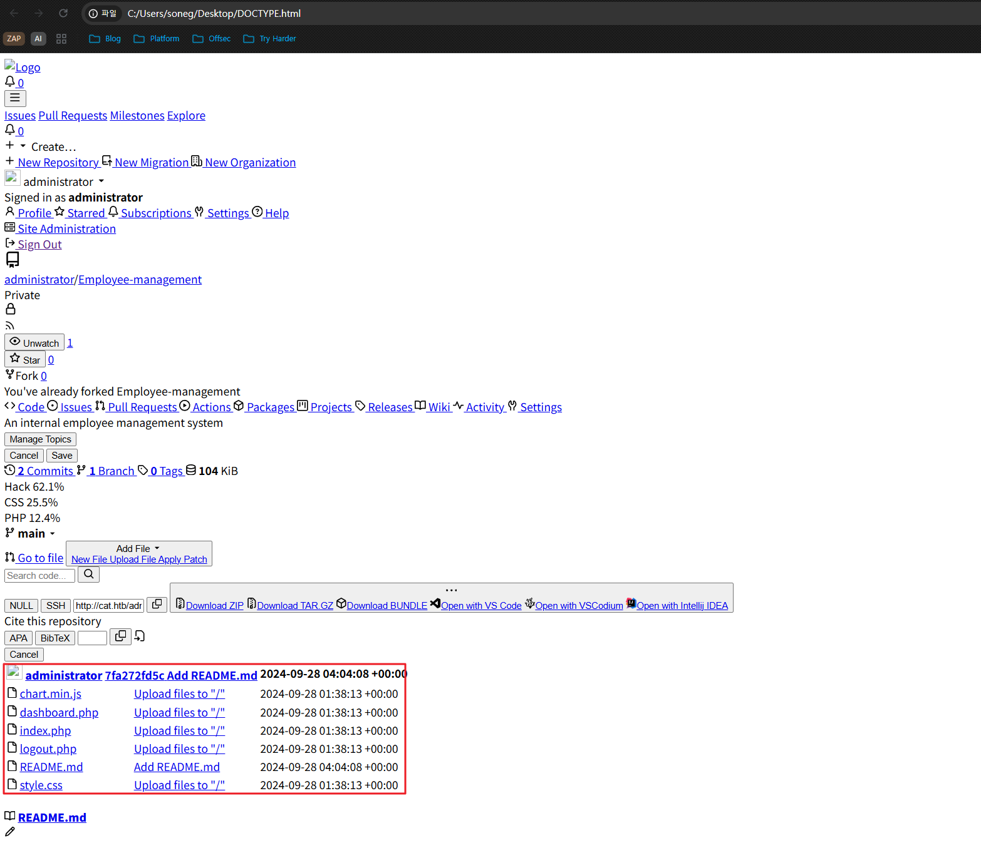Expand the main branch dropdown

pos(31,534)
